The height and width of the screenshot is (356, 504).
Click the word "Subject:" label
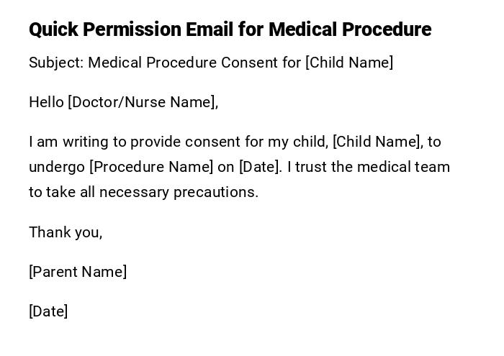(56, 63)
